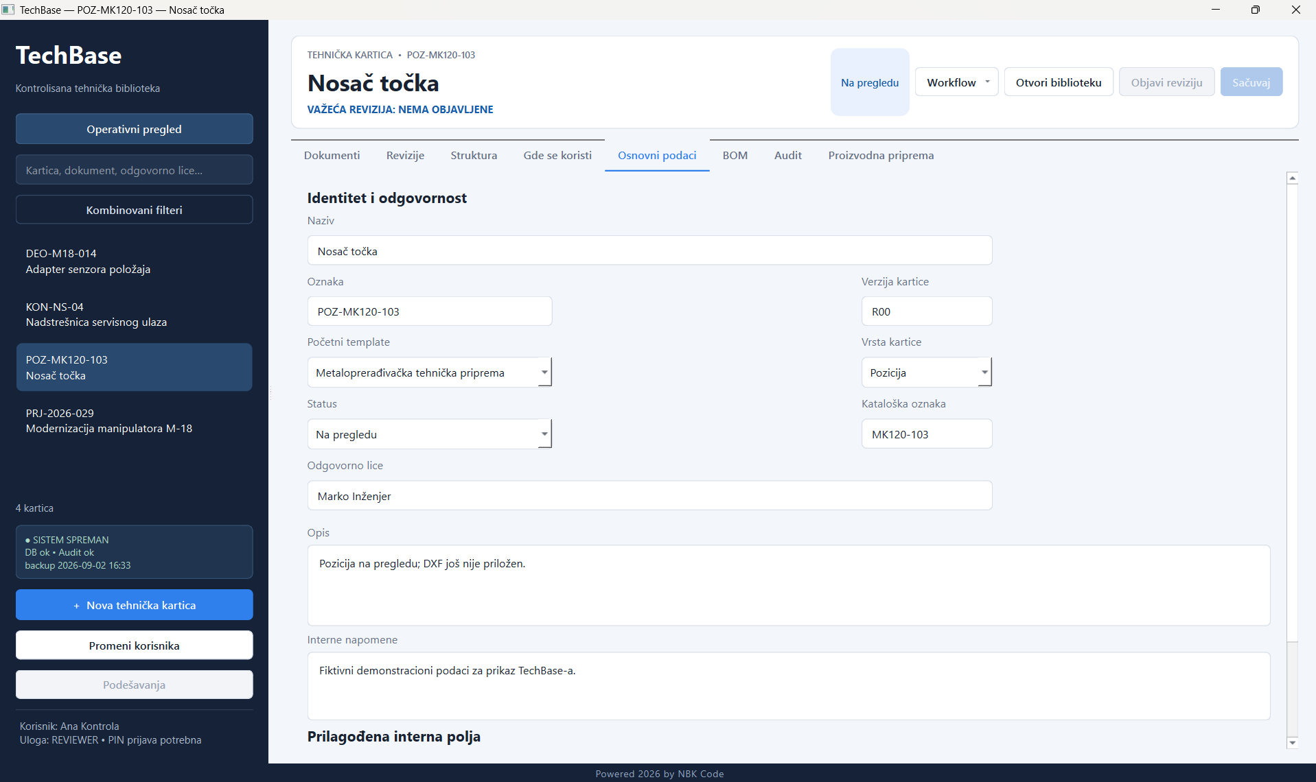
Task: Open Podešavanja settings
Action: [135, 685]
